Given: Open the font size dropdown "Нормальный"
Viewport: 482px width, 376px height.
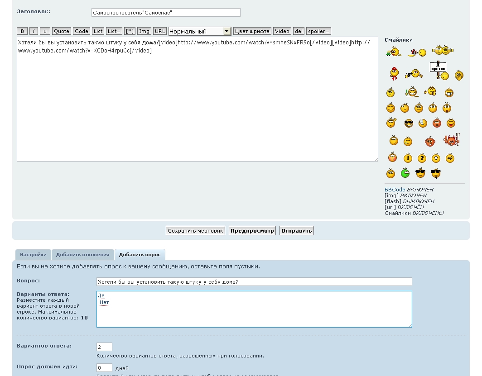Looking at the screenshot, I should coord(200,31).
